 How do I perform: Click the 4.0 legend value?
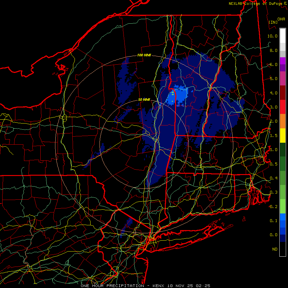point(274,93)
